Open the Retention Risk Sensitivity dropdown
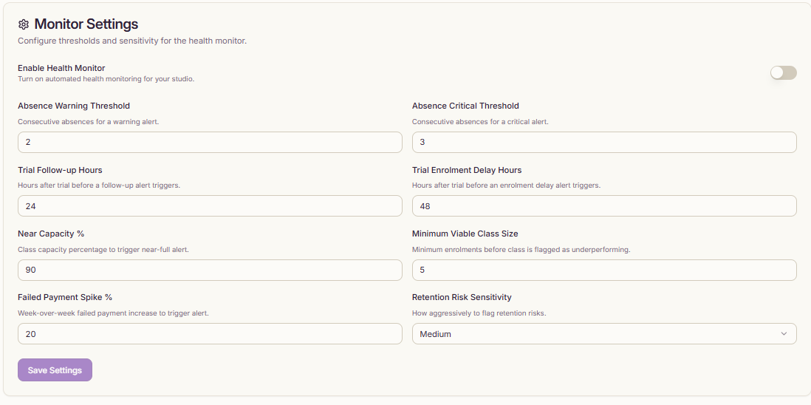 tap(603, 334)
